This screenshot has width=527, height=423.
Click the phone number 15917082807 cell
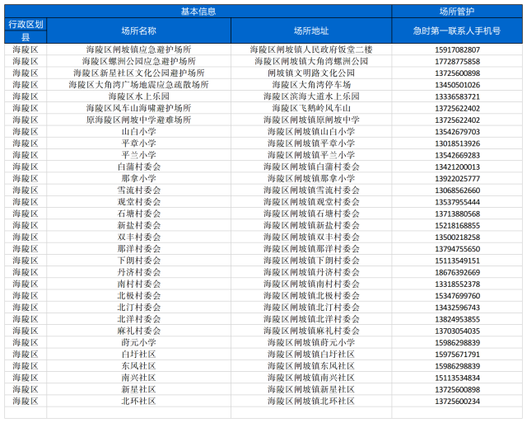coord(457,49)
